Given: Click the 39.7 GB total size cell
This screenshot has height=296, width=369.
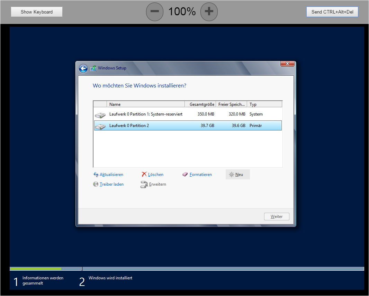Looking at the screenshot, I should point(207,126).
